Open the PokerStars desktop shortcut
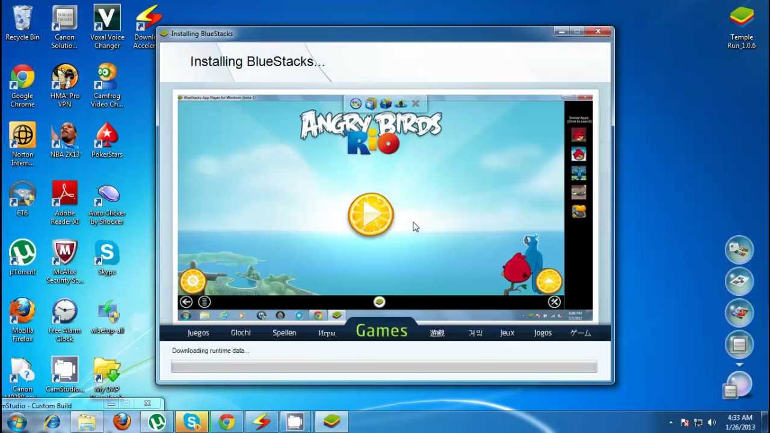 click(107, 140)
